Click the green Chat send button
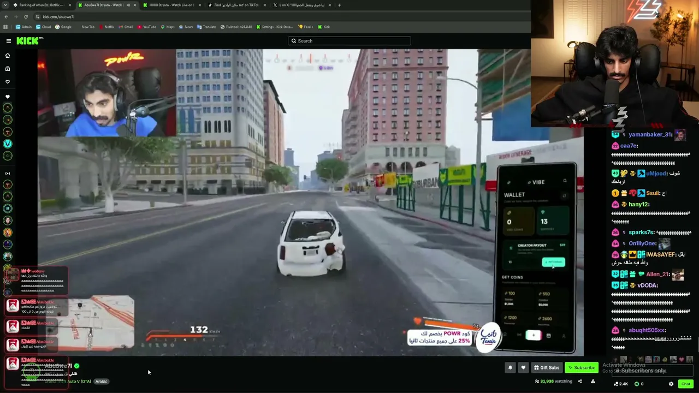Screen dimensions: 699x393 [686, 384]
